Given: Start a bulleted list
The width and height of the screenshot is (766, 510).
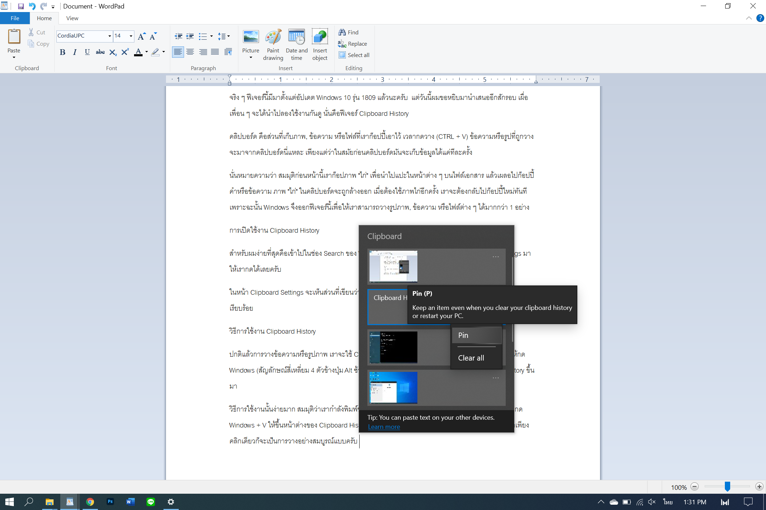Looking at the screenshot, I should pyautogui.click(x=203, y=36).
